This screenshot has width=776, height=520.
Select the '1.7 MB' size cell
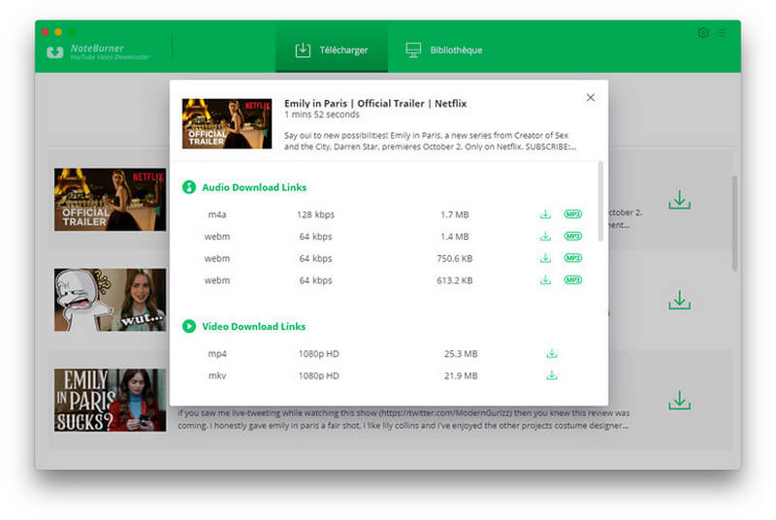coord(454,214)
